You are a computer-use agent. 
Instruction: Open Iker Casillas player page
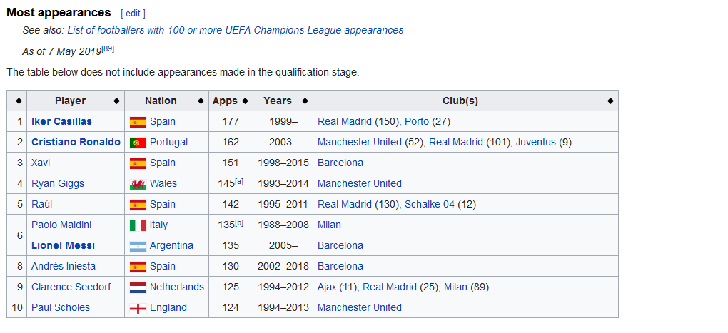point(62,121)
